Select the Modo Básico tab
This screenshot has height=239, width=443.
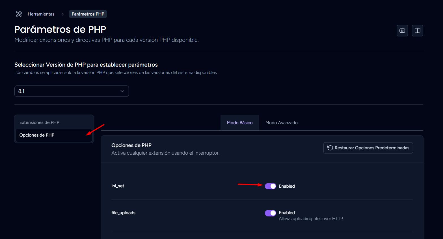(239, 123)
